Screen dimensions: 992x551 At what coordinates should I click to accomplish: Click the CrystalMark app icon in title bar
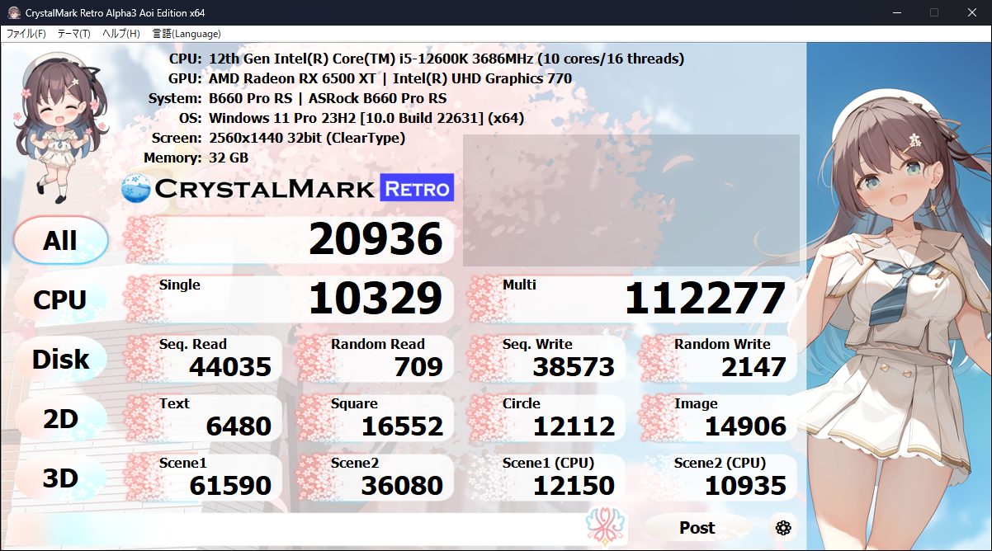(x=13, y=12)
